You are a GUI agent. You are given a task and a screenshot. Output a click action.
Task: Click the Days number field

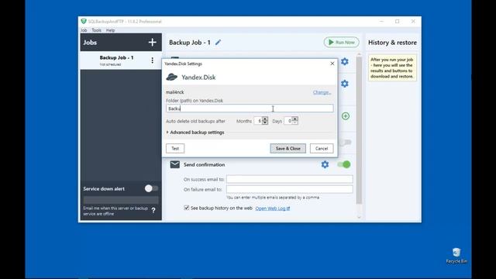point(288,121)
